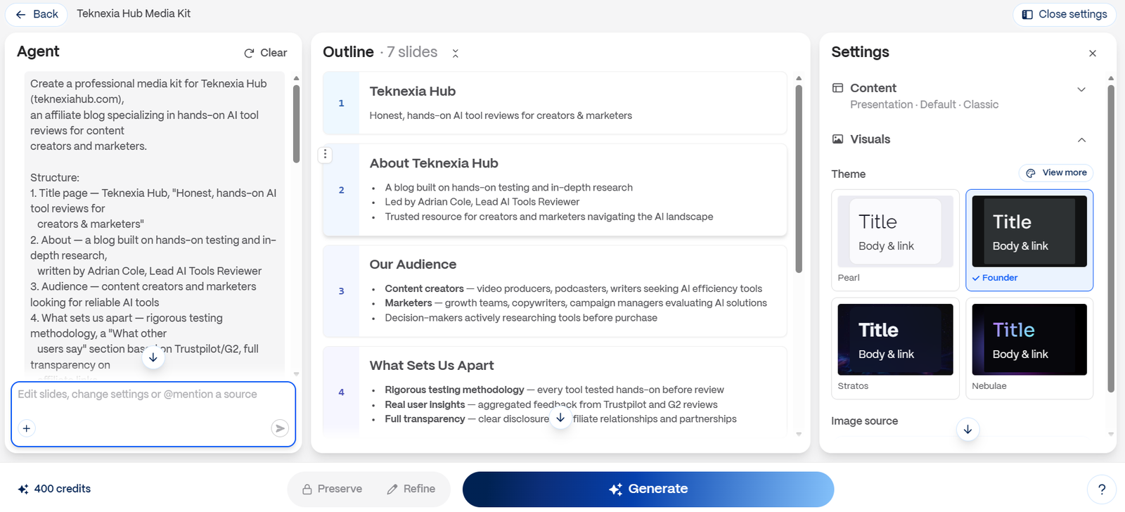Select the What Sets Us Apart heading
This screenshot has height=512, width=1125.
click(432, 366)
